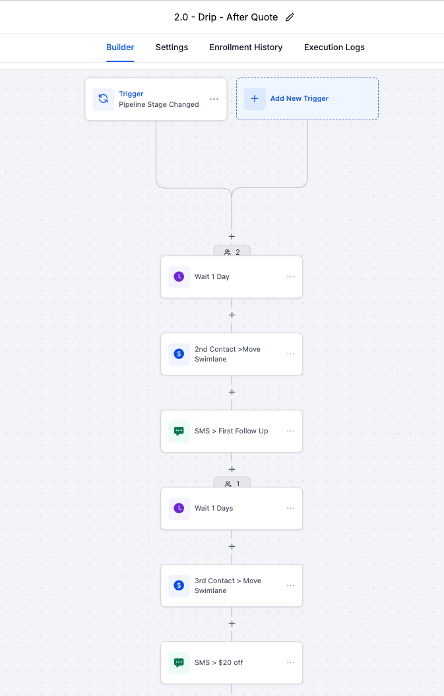Click the dollar icon on 2nd Contact step
Image resolution: width=444 pixels, height=696 pixels.
(x=179, y=354)
